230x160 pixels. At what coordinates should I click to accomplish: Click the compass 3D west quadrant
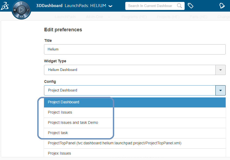14,10
